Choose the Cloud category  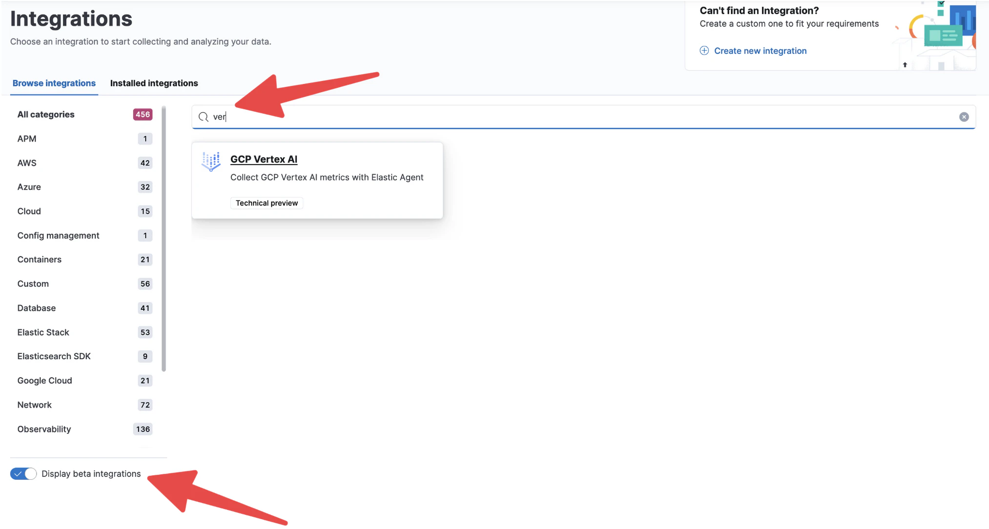click(x=84, y=211)
